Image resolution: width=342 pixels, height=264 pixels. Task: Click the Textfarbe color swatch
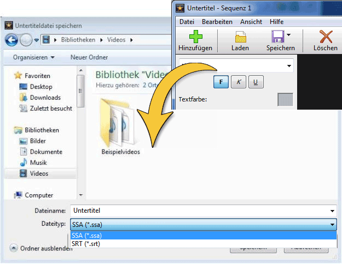tap(285, 100)
